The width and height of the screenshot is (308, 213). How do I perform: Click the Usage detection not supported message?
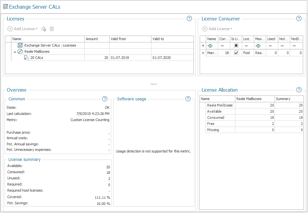pyautogui.click(x=153, y=151)
